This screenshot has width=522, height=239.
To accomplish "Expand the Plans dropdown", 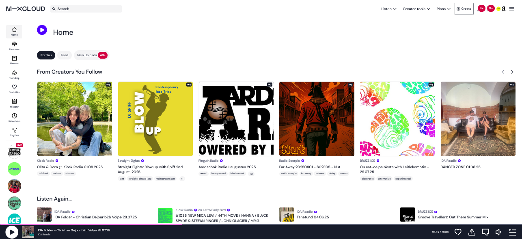I will point(444,9).
